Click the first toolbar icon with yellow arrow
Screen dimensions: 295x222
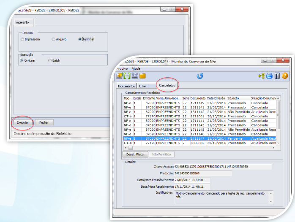click(119, 76)
